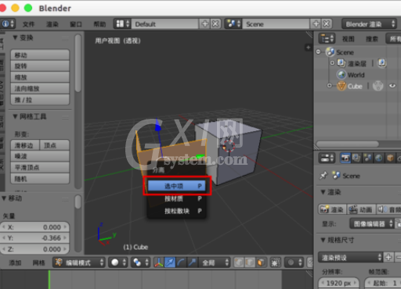Add a new scene with plus button
Image resolution: width=401 pixels, height=289 pixels.
click(316, 24)
